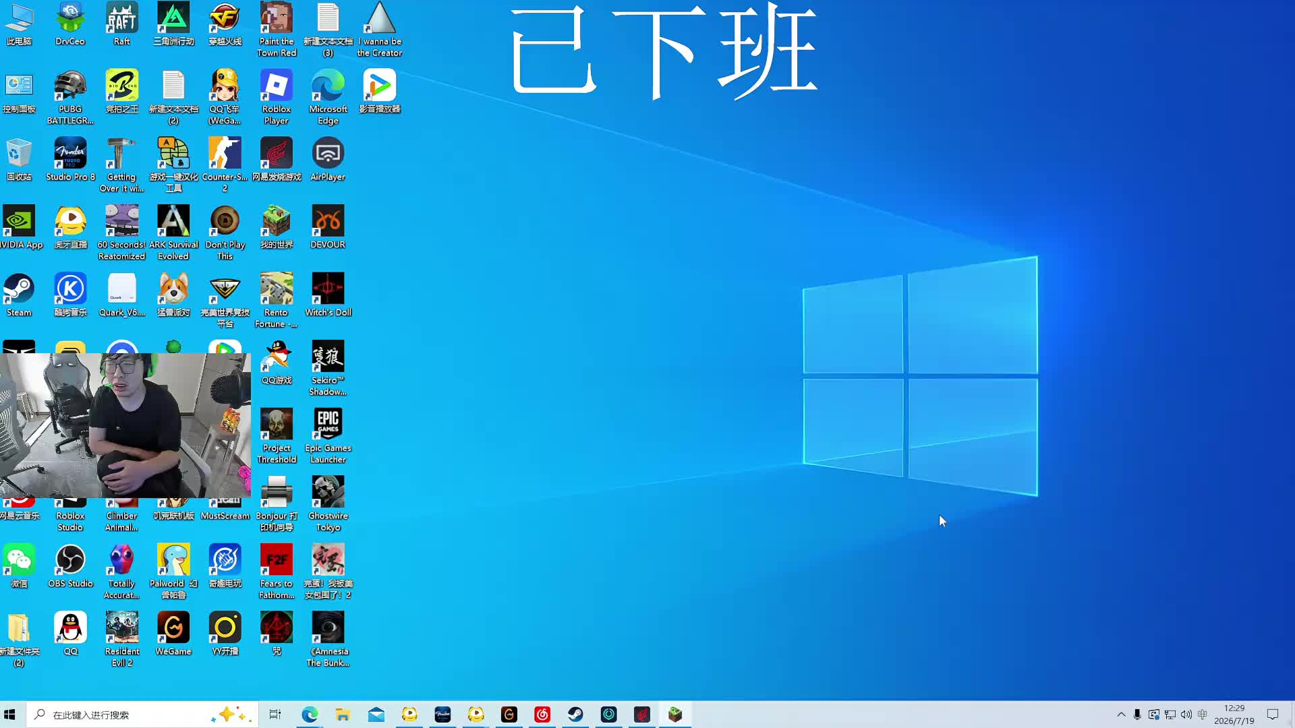Focus the taskbar search box
The width and height of the screenshot is (1295, 728).
[142, 715]
